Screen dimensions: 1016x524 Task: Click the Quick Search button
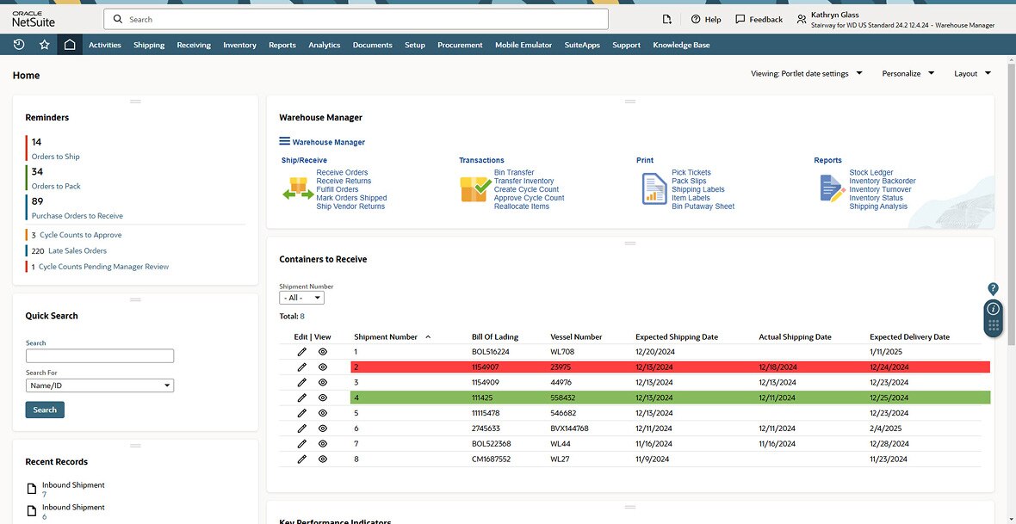click(45, 410)
